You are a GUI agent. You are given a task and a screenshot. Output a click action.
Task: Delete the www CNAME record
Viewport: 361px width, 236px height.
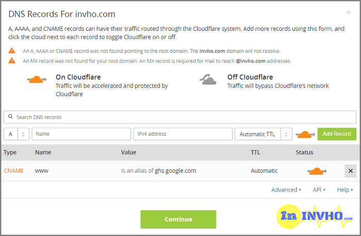[x=350, y=171]
